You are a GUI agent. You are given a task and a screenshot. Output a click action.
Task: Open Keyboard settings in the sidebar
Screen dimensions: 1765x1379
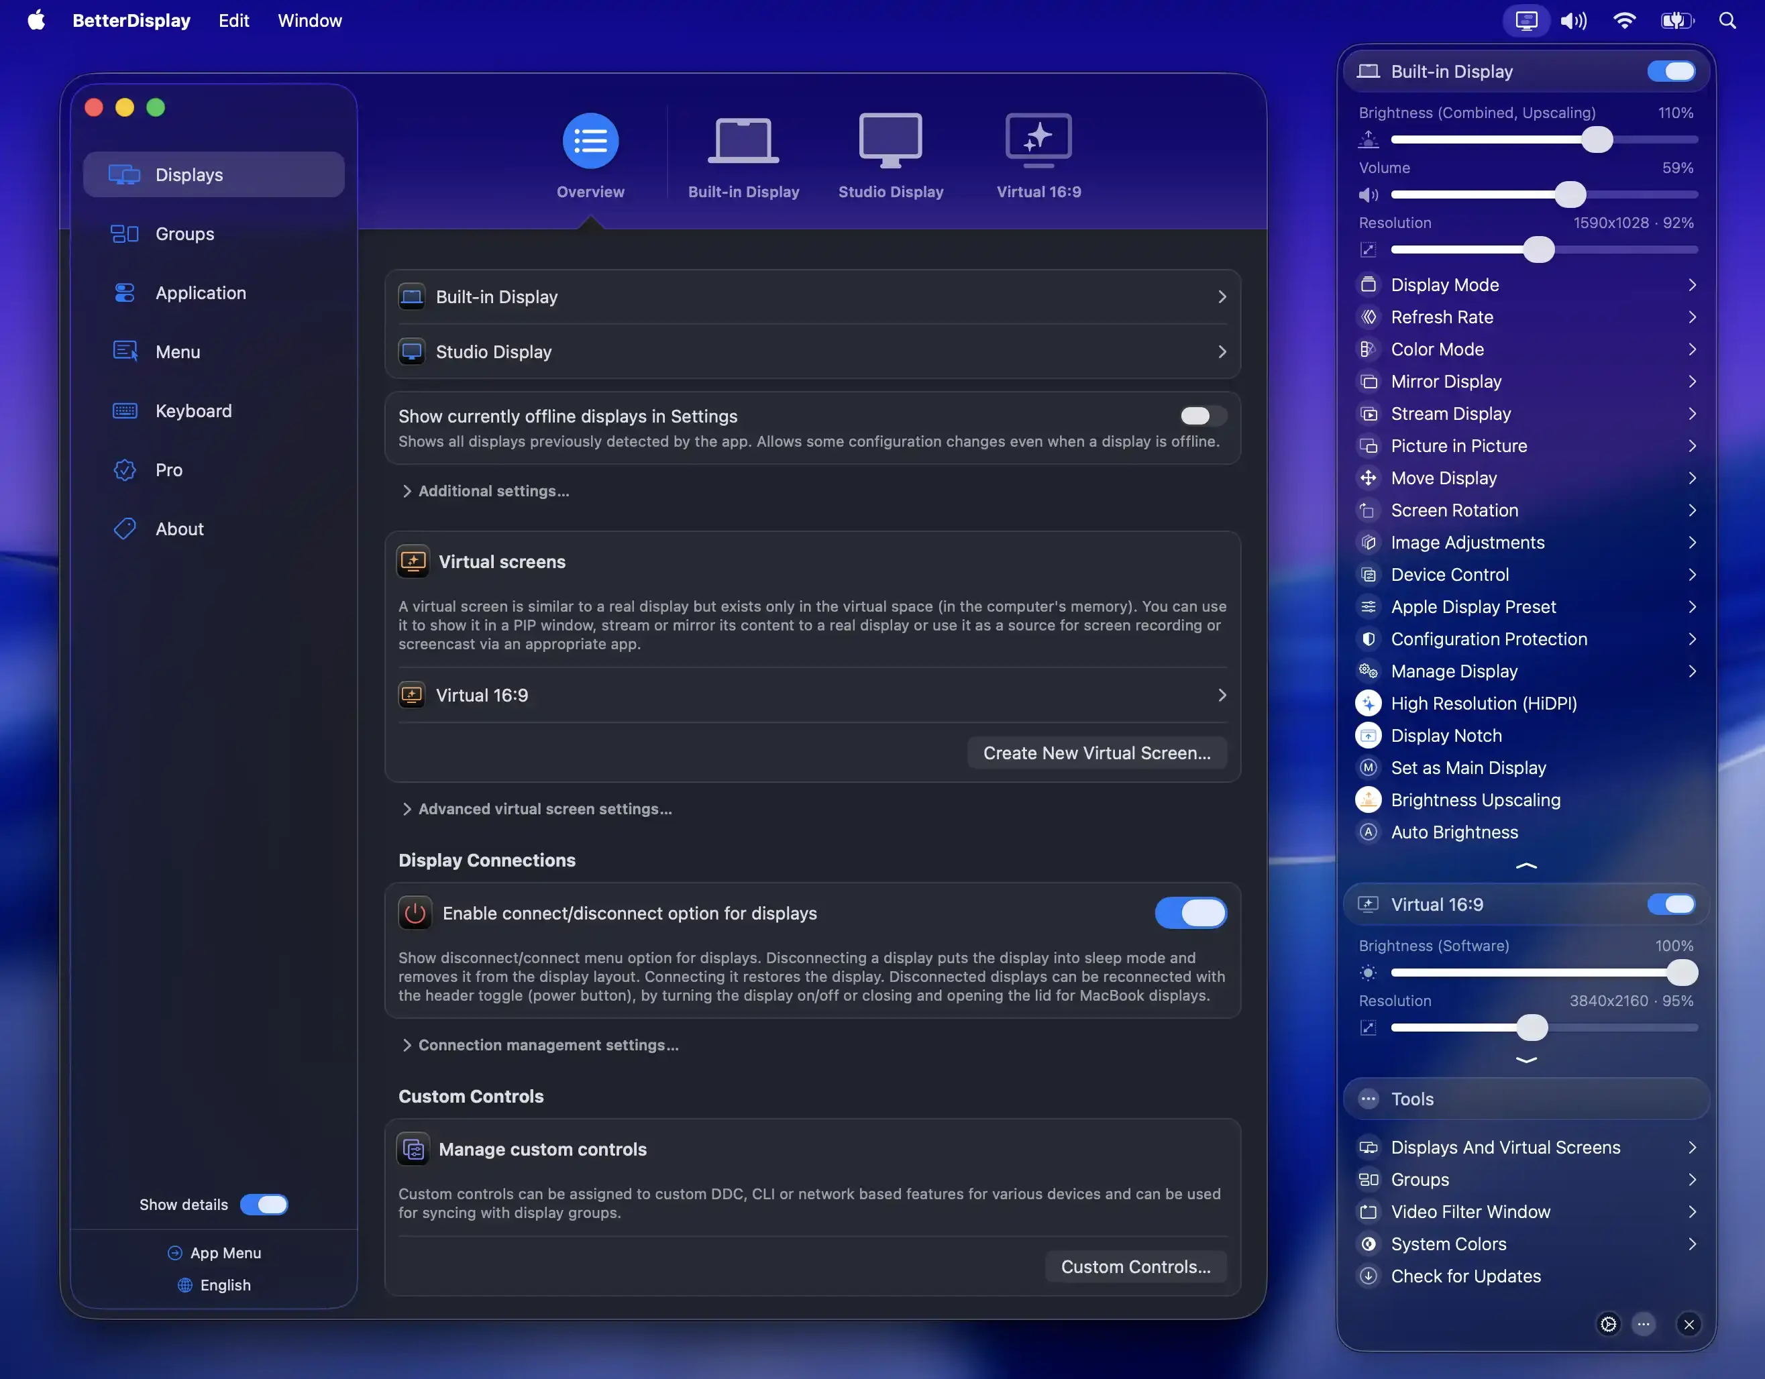coord(213,410)
